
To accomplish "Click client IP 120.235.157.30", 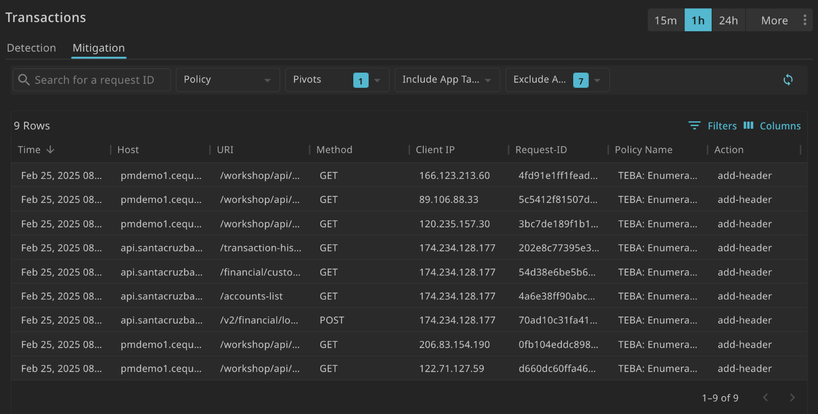I will click(455, 224).
